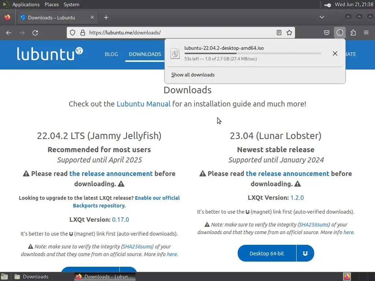Close the Downloads – Lubuntu tab
375x281 pixels.
(x=92, y=18)
